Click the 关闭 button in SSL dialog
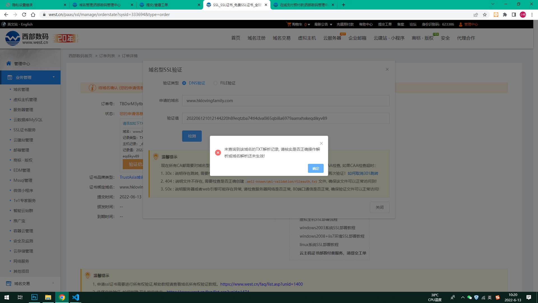This screenshot has width=538, height=303. click(379, 207)
